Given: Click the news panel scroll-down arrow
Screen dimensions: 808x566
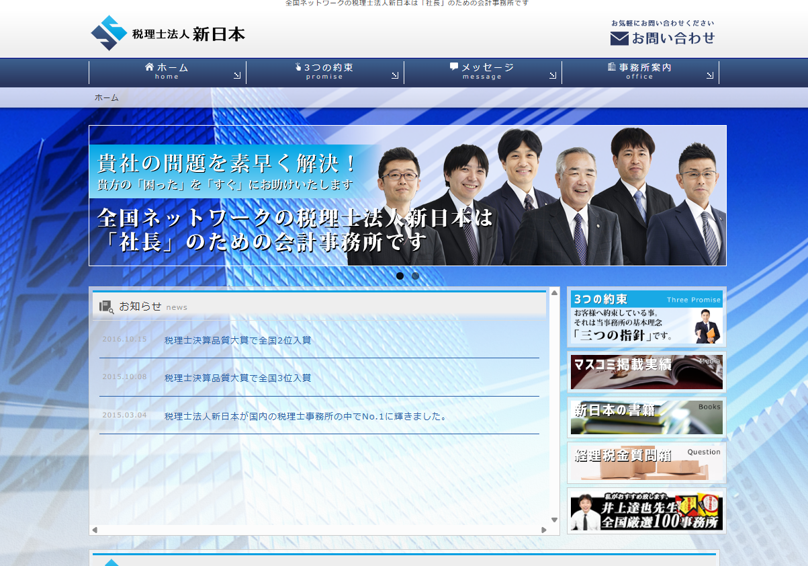Looking at the screenshot, I should point(554,520).
